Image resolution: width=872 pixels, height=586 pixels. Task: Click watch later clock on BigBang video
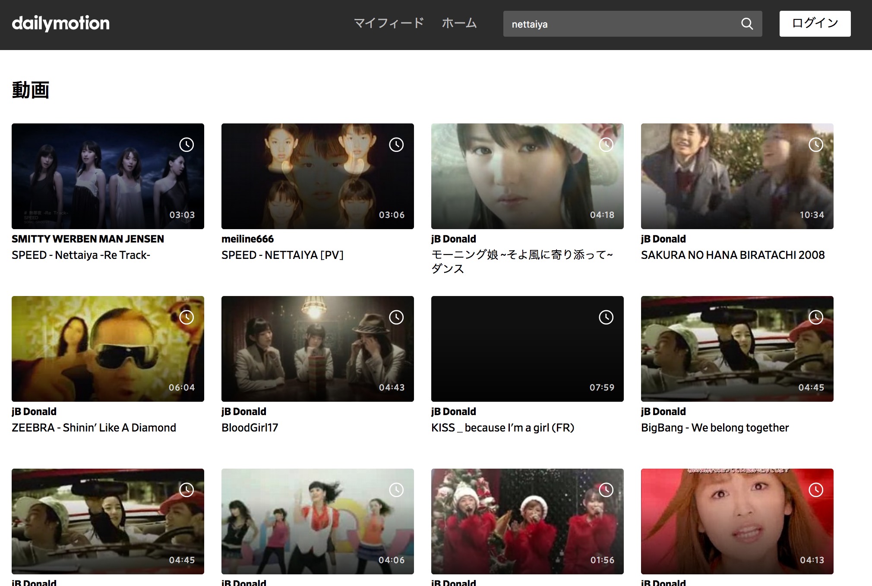pos(816,317)
